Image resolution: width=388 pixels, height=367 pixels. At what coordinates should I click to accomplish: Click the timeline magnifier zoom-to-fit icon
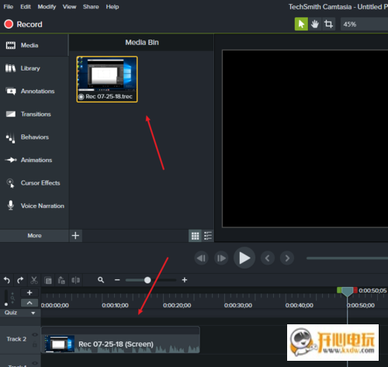(101, 280)
